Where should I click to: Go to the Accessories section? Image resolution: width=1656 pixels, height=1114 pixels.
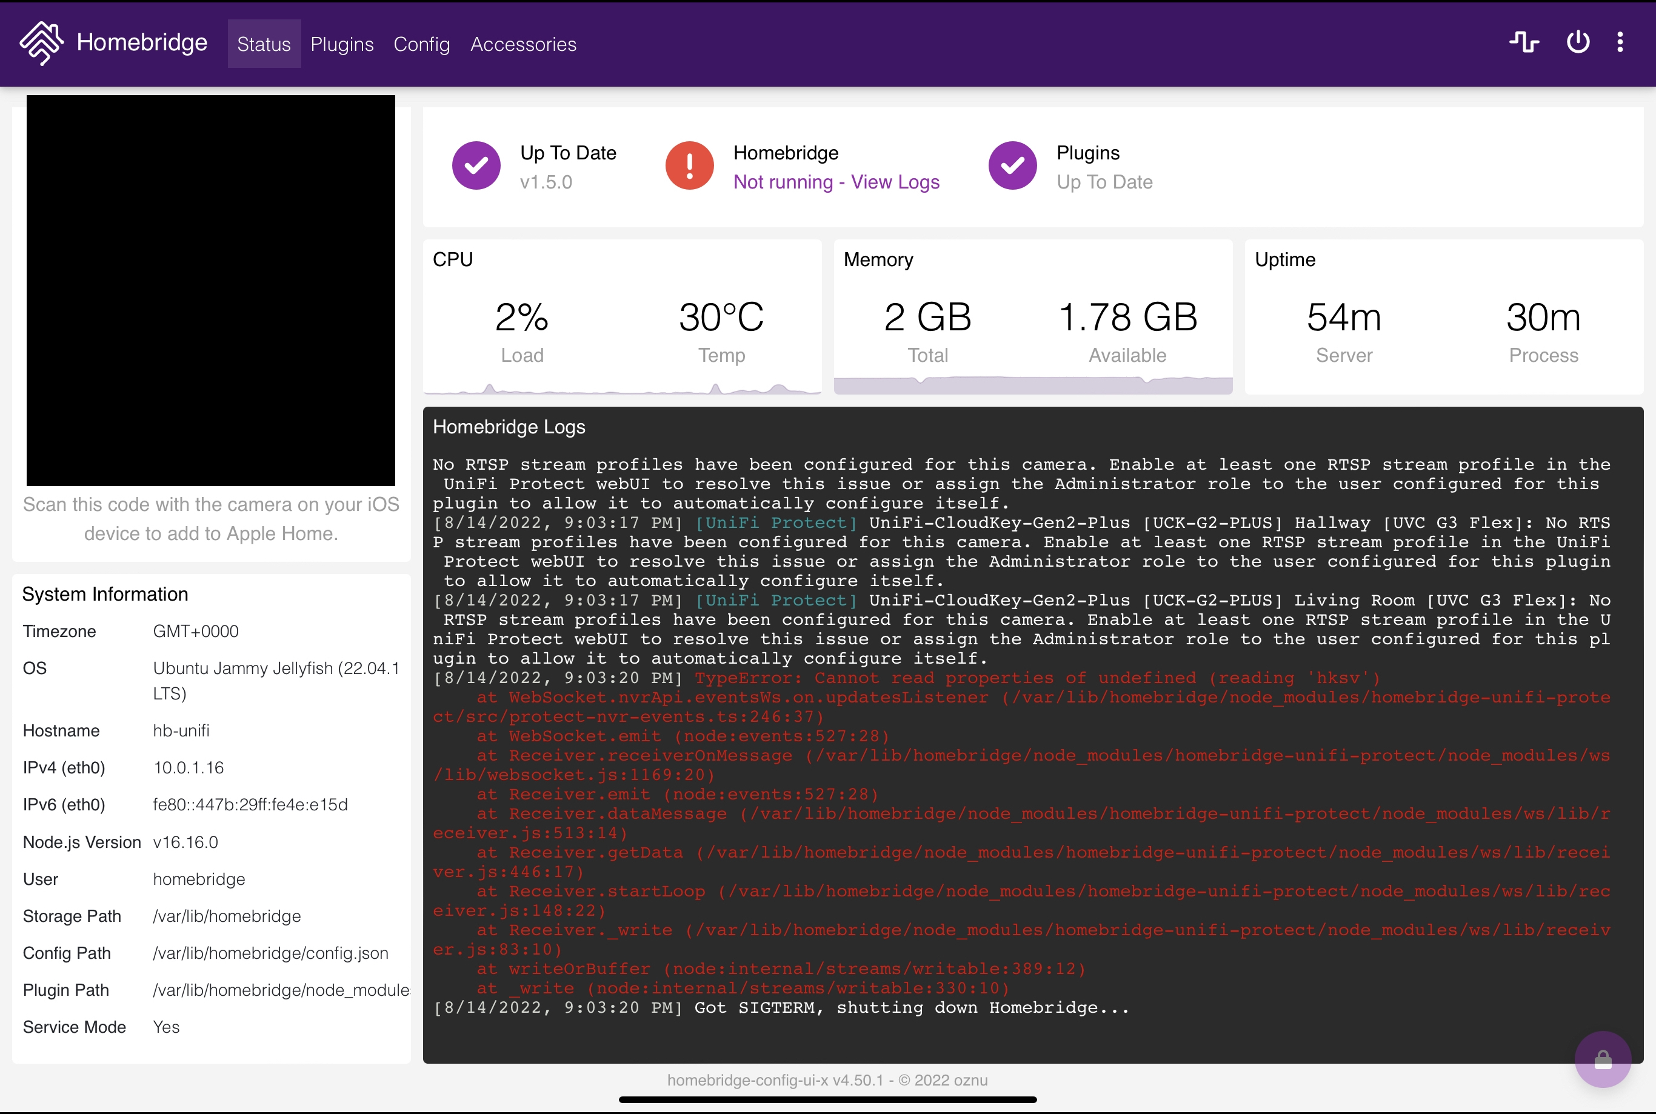coord(523,44)
